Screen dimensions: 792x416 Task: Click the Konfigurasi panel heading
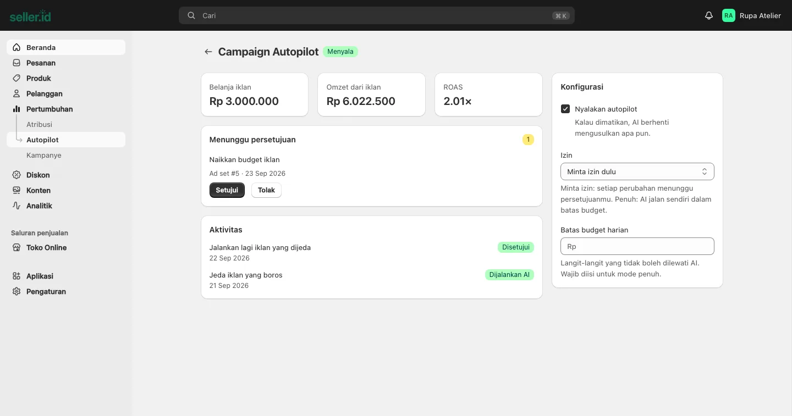582,87
